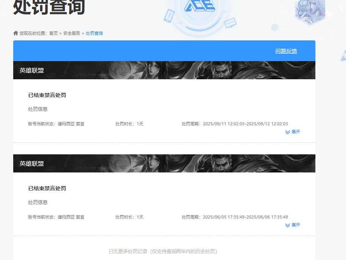Screen dimensions: 346x260
Task: Click the home icon in the breadcrumb
Action: (x=15, y=33)
